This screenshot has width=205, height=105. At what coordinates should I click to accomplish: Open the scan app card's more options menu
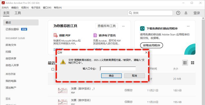pos(188,26)
